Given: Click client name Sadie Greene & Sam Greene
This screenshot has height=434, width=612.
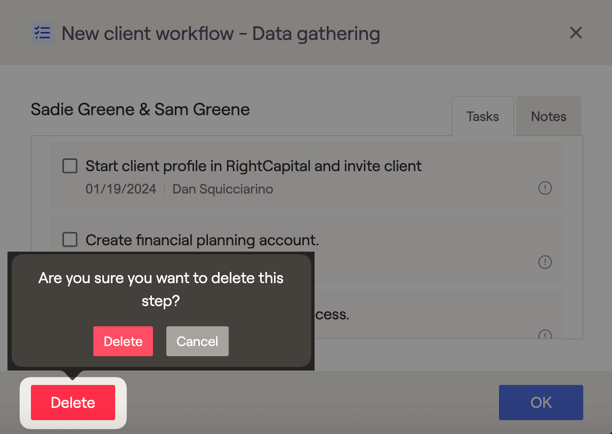Looking at the screenshot, I should click(x=140, y=110).
